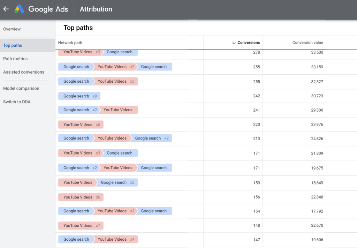Select the Google search x9 path chip
This screenshot has height=248, width=357.
(79, 96)
